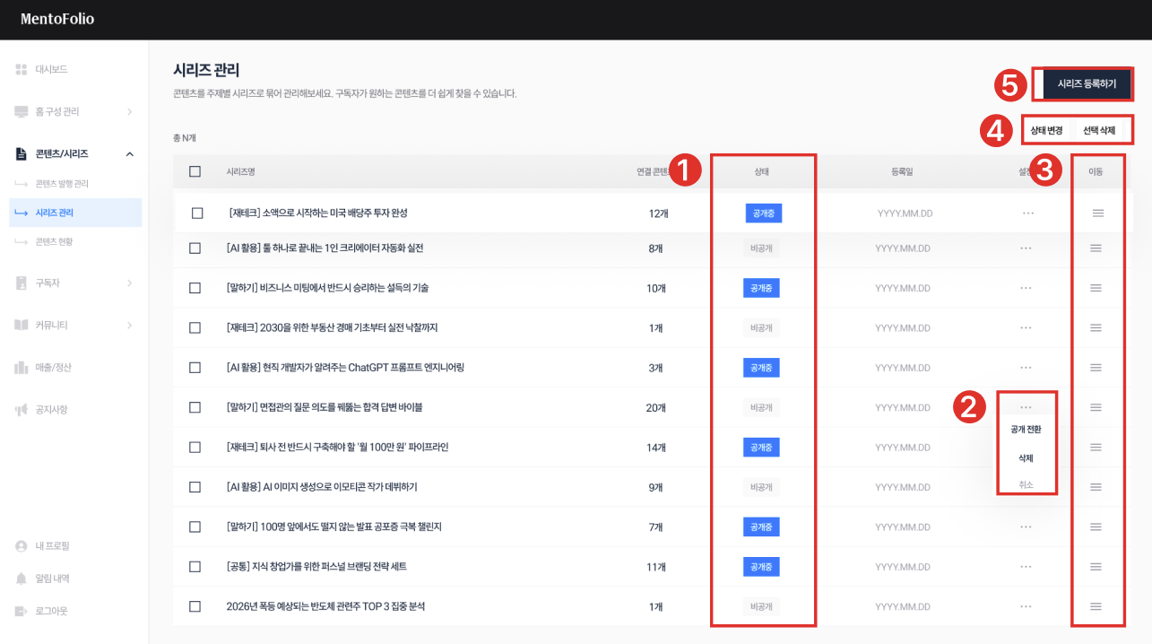Open settings dots for 비즈니스 미팅 설득 row

coord(1026,288)
